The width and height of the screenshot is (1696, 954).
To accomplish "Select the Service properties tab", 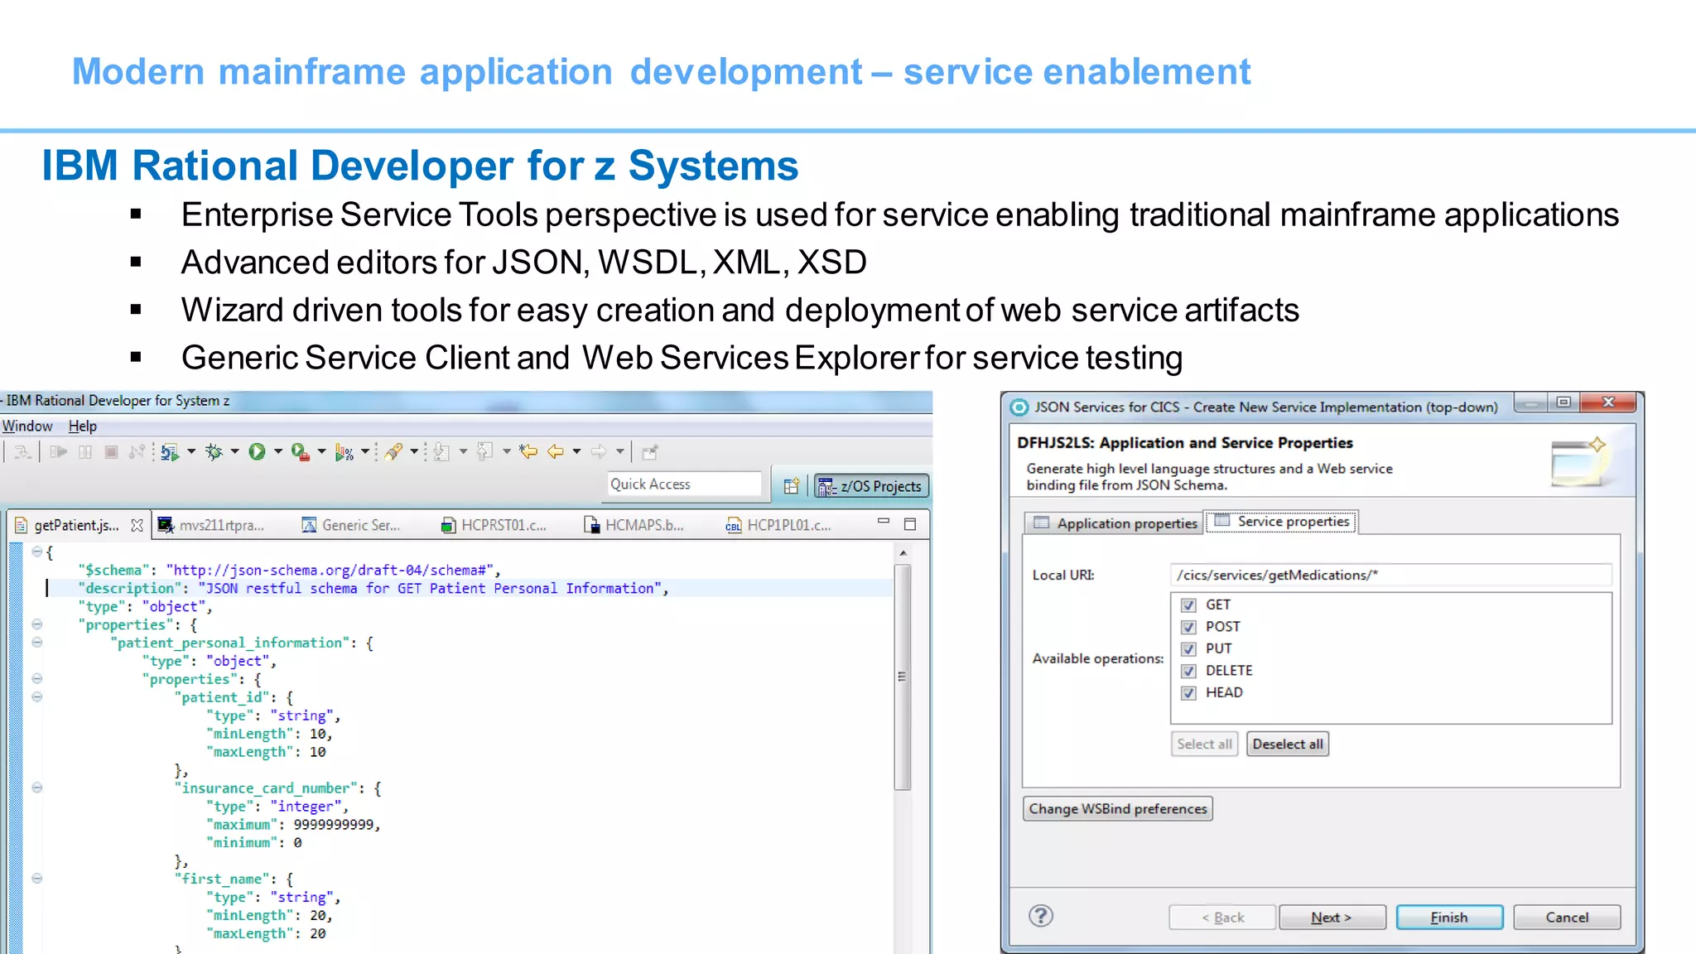I will 1282,522.
